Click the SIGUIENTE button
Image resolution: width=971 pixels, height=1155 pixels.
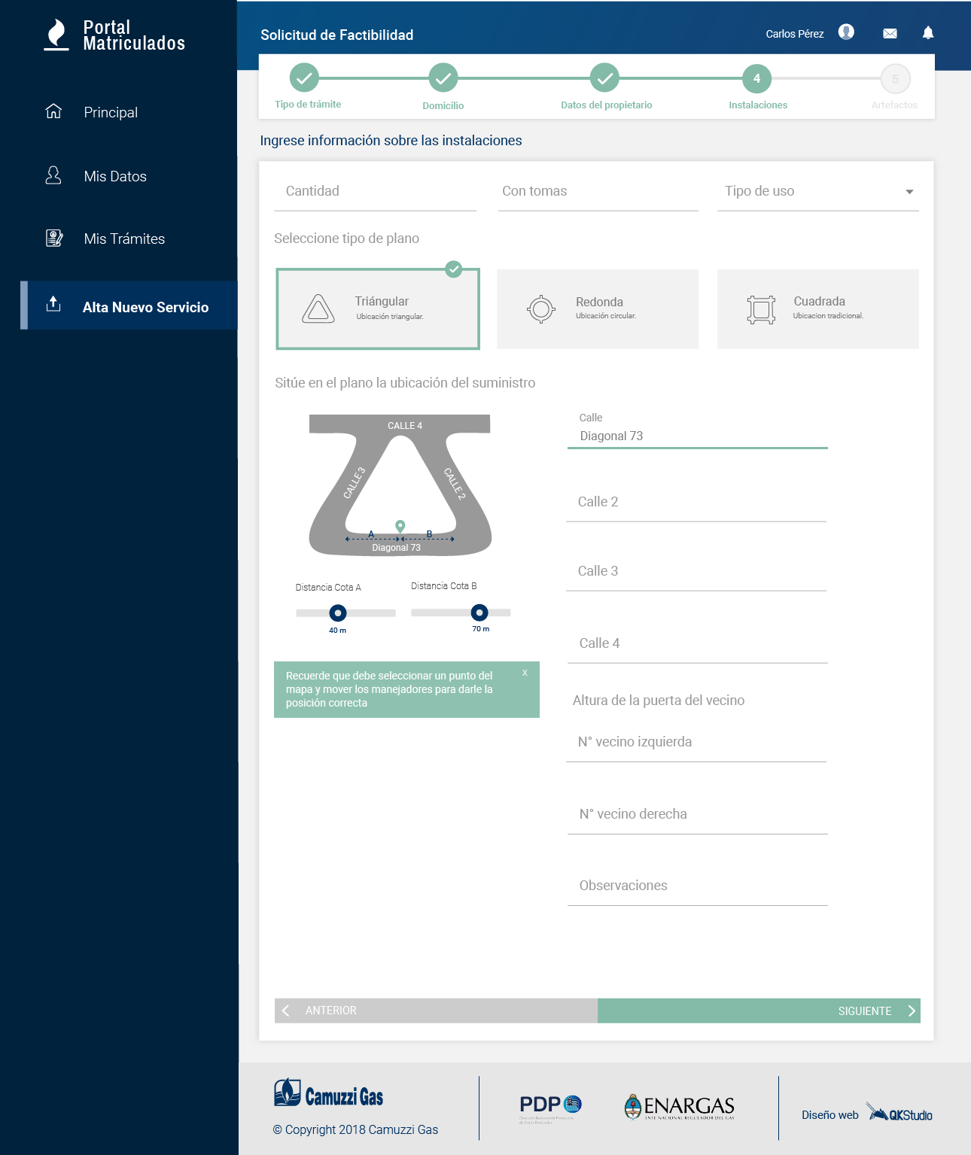pos(759,1011)
